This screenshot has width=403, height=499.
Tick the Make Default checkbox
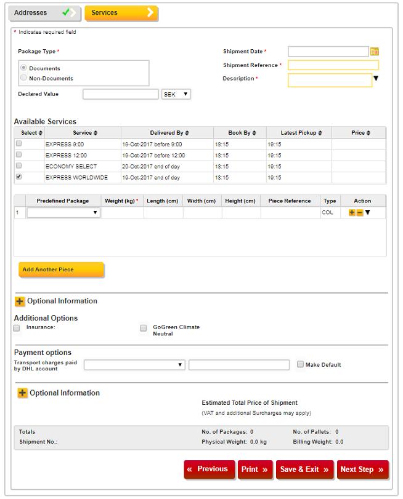tap(300, 364)
